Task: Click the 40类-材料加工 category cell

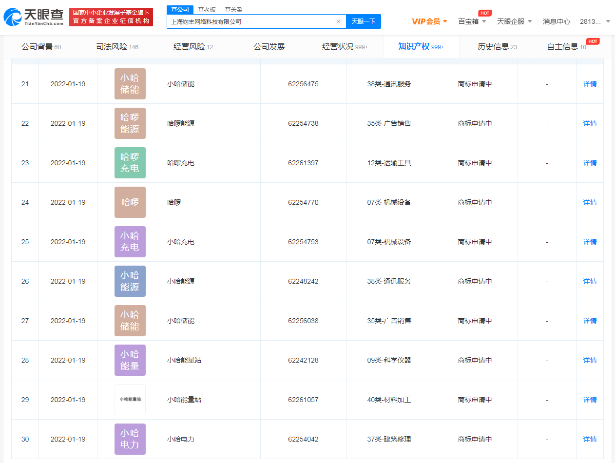Action: point(389,400)
